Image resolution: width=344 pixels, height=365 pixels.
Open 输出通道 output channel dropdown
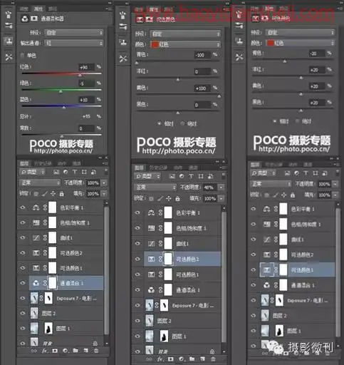pos(74,43)
